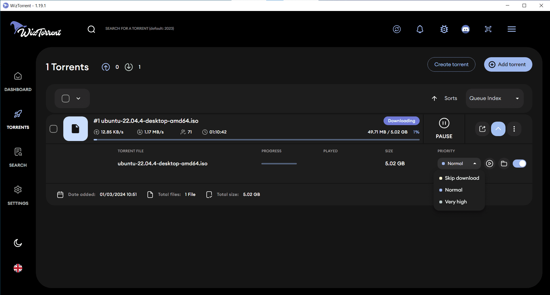Toggle sort direction arrow
This screenshot has width=550, height=295.
point(434,99)
